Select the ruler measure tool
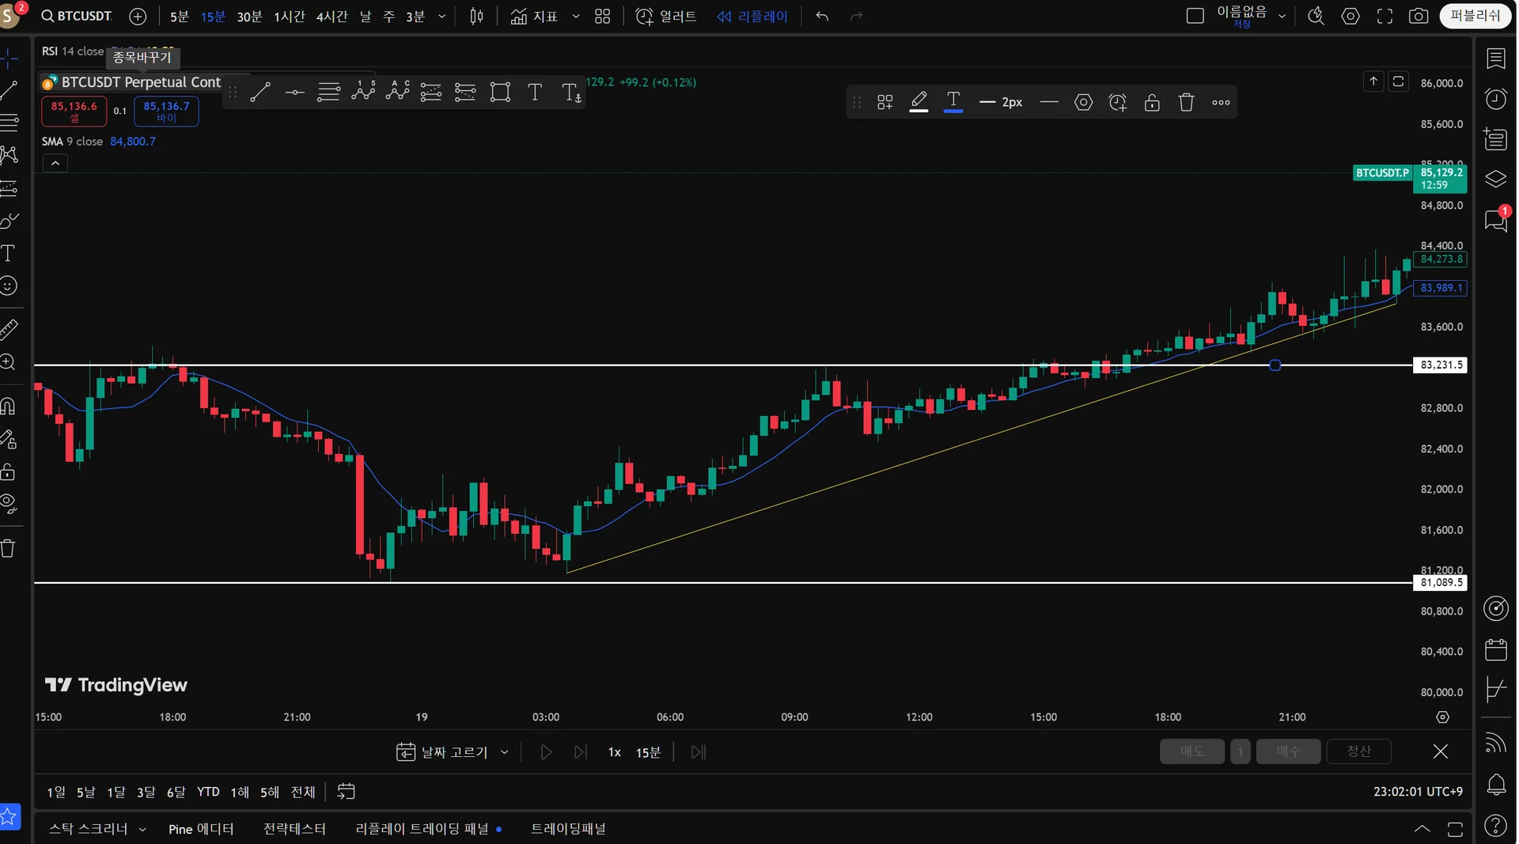1519x844 pixels. coord(9,329)
